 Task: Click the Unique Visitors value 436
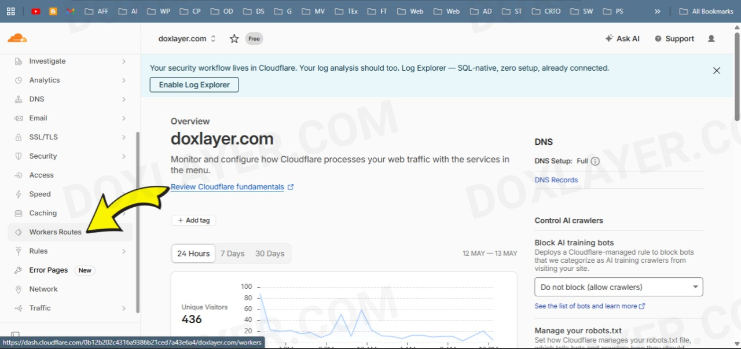pyautogui.click(x=192, y=319)
